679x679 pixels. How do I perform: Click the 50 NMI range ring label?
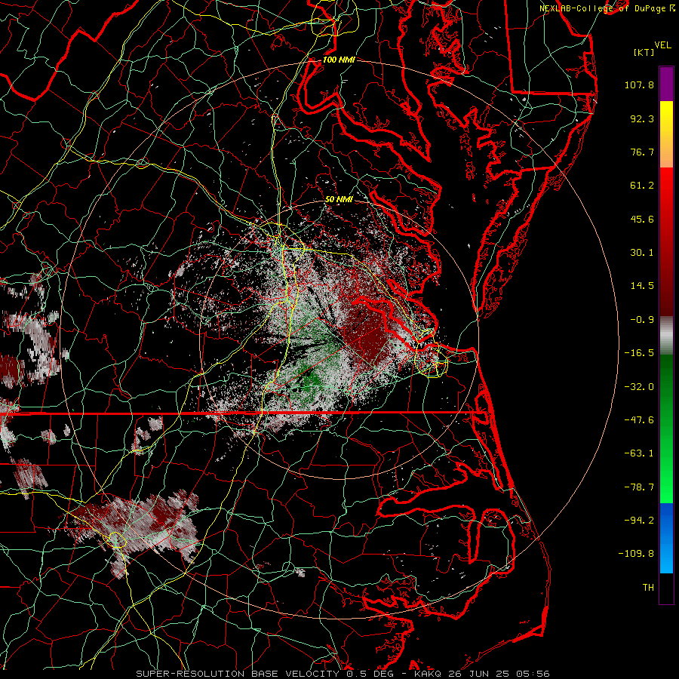tap(339, 199)
